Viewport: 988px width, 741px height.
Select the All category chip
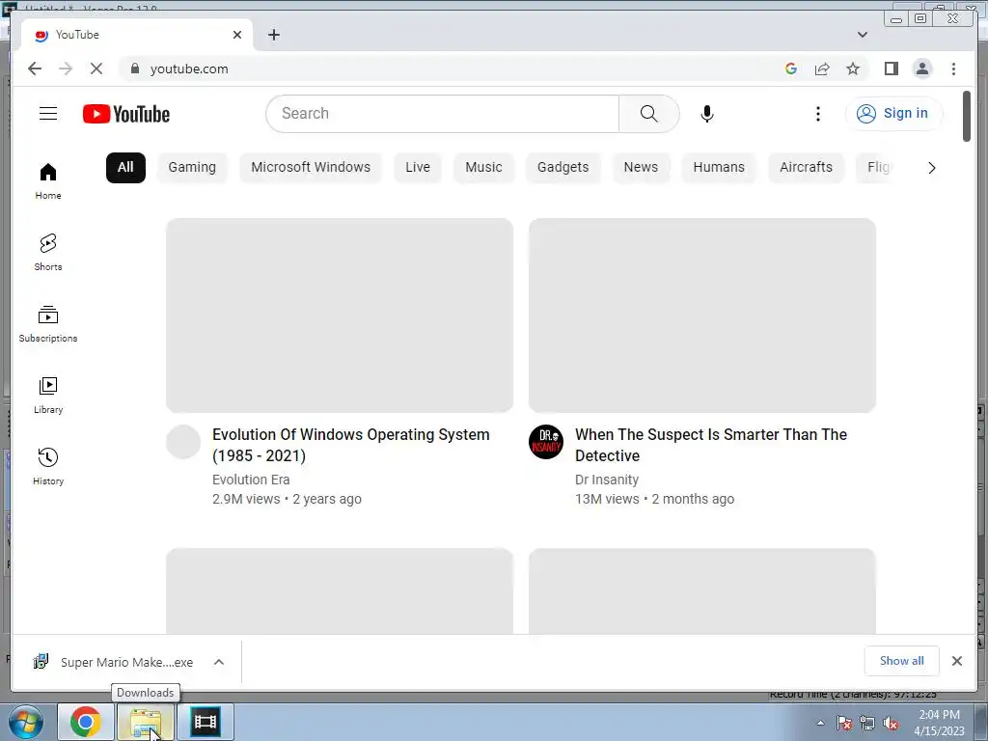(x=125, y=168)
